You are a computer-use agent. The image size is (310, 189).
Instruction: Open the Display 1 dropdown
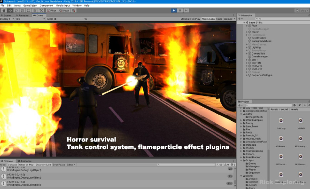pyautogui.click(x=7, y=19)
